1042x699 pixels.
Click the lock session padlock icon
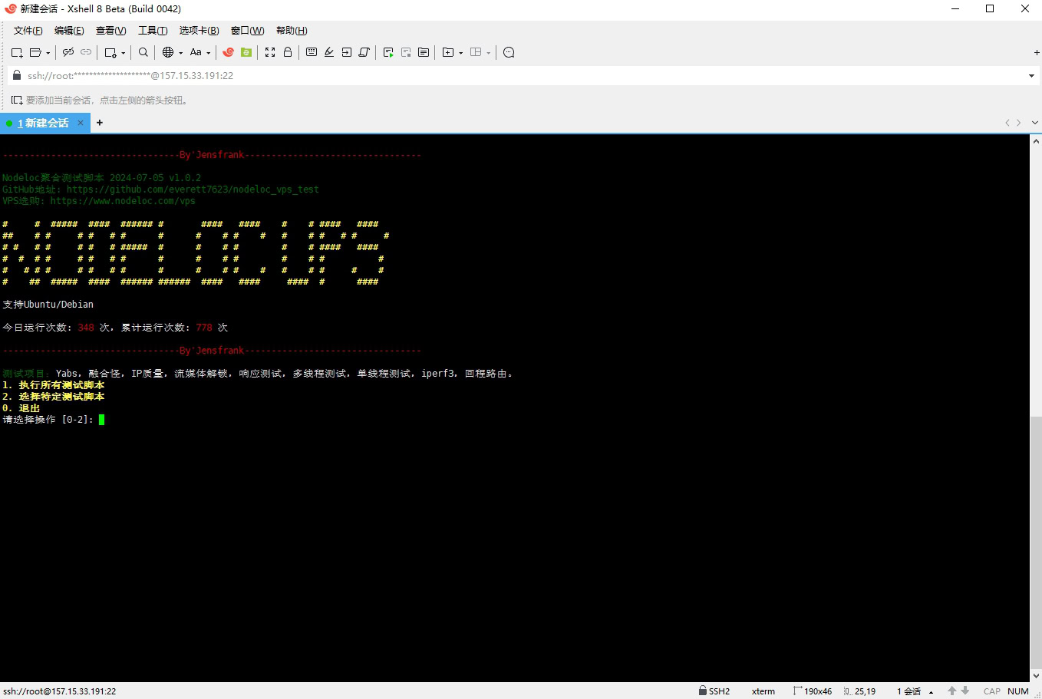pos(288,52)
